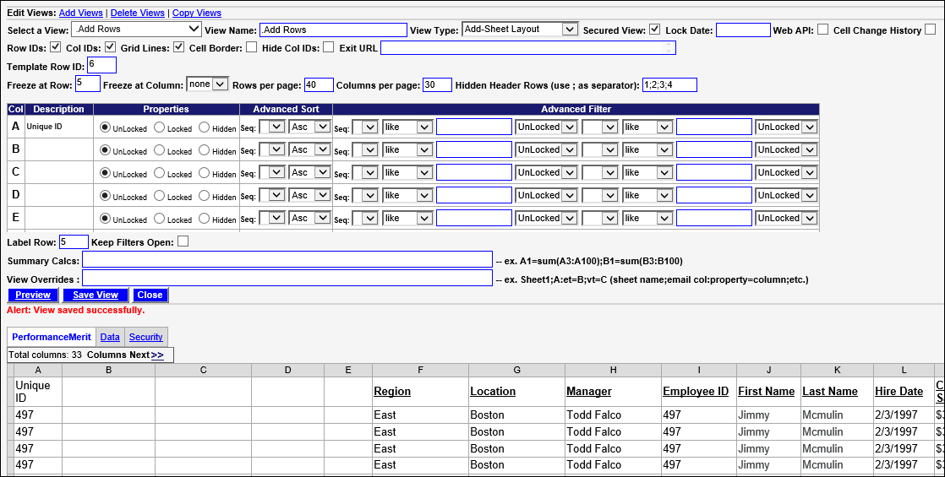Sort by the Region column header
Screen dimensions: 945x477
tap(392, 392)
